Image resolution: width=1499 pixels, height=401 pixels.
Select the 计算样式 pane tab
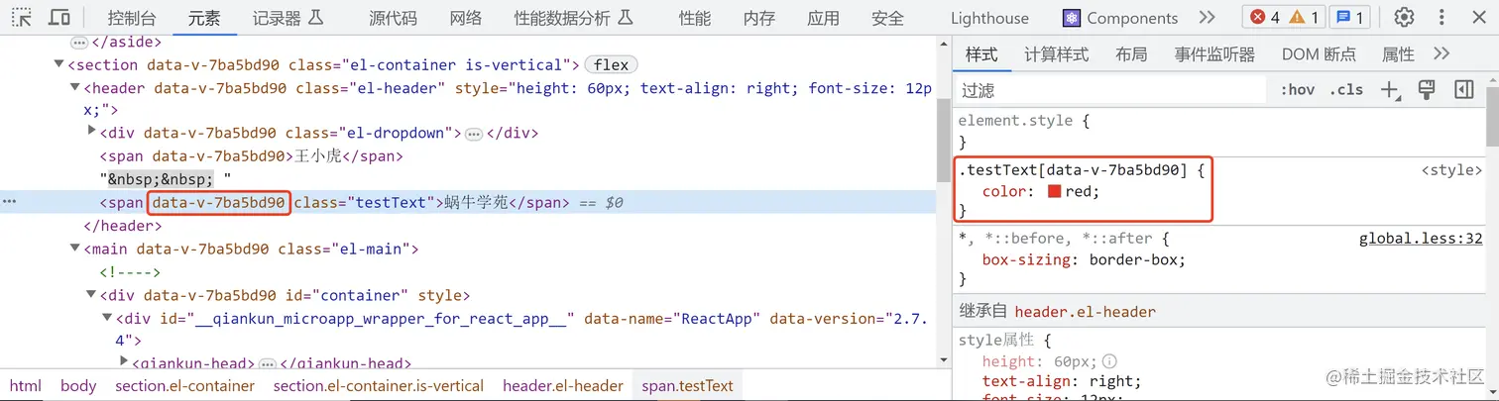point(1056,54)
